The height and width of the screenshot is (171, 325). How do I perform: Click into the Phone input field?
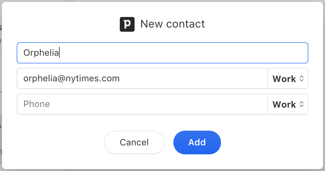coord(142,104)
